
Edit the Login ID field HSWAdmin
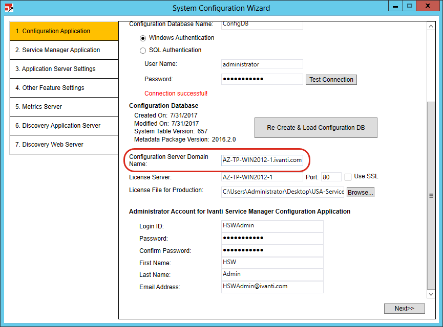272,226
